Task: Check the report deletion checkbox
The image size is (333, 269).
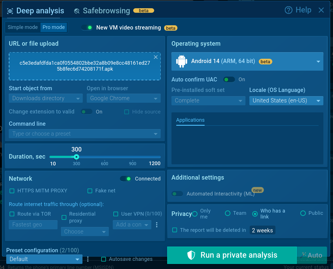Action: tap(175, 230)
